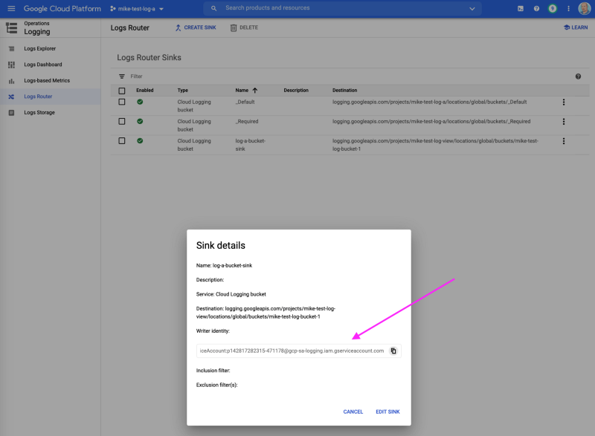The width and height of the screenshot is (595, 436).
Task: Click the Logs Router Sinks heading
Action: (149, 58)
